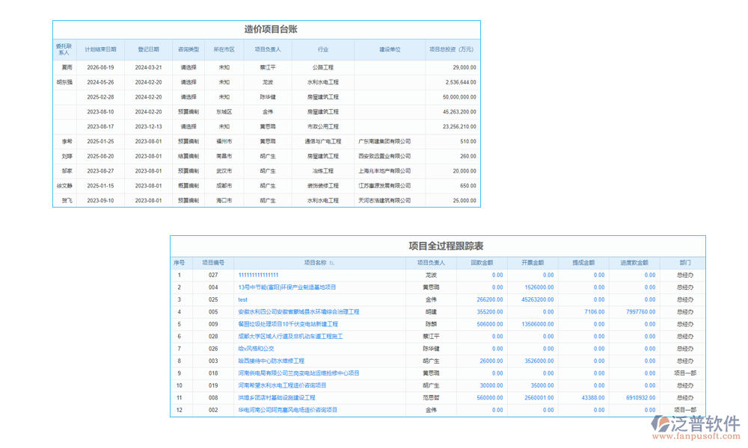Click the 咨询类型 column header

pos(188,49)
